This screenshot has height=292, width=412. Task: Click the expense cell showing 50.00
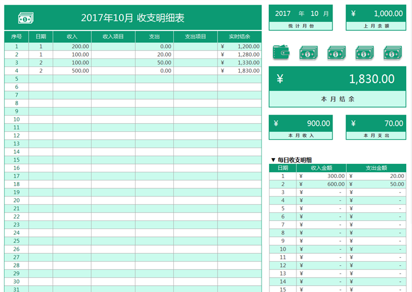[154, 62]
